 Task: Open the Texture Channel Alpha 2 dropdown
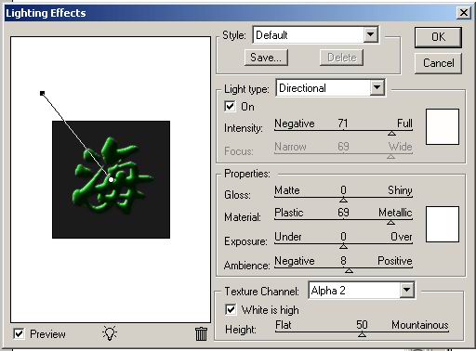click(362, 291)
